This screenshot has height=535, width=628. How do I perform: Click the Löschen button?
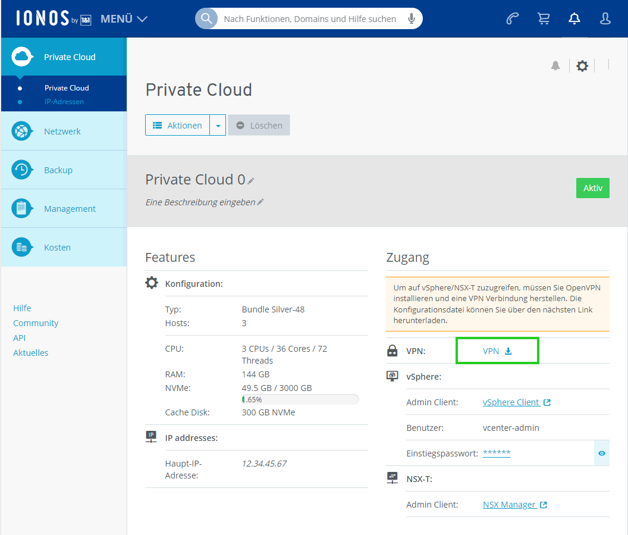259,125
